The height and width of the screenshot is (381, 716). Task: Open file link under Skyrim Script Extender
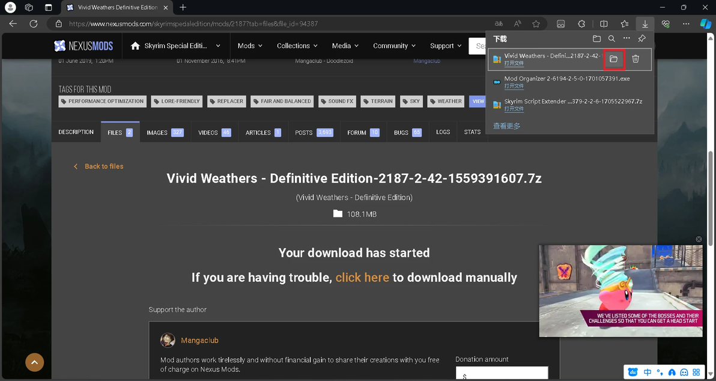tap(514, 109)
